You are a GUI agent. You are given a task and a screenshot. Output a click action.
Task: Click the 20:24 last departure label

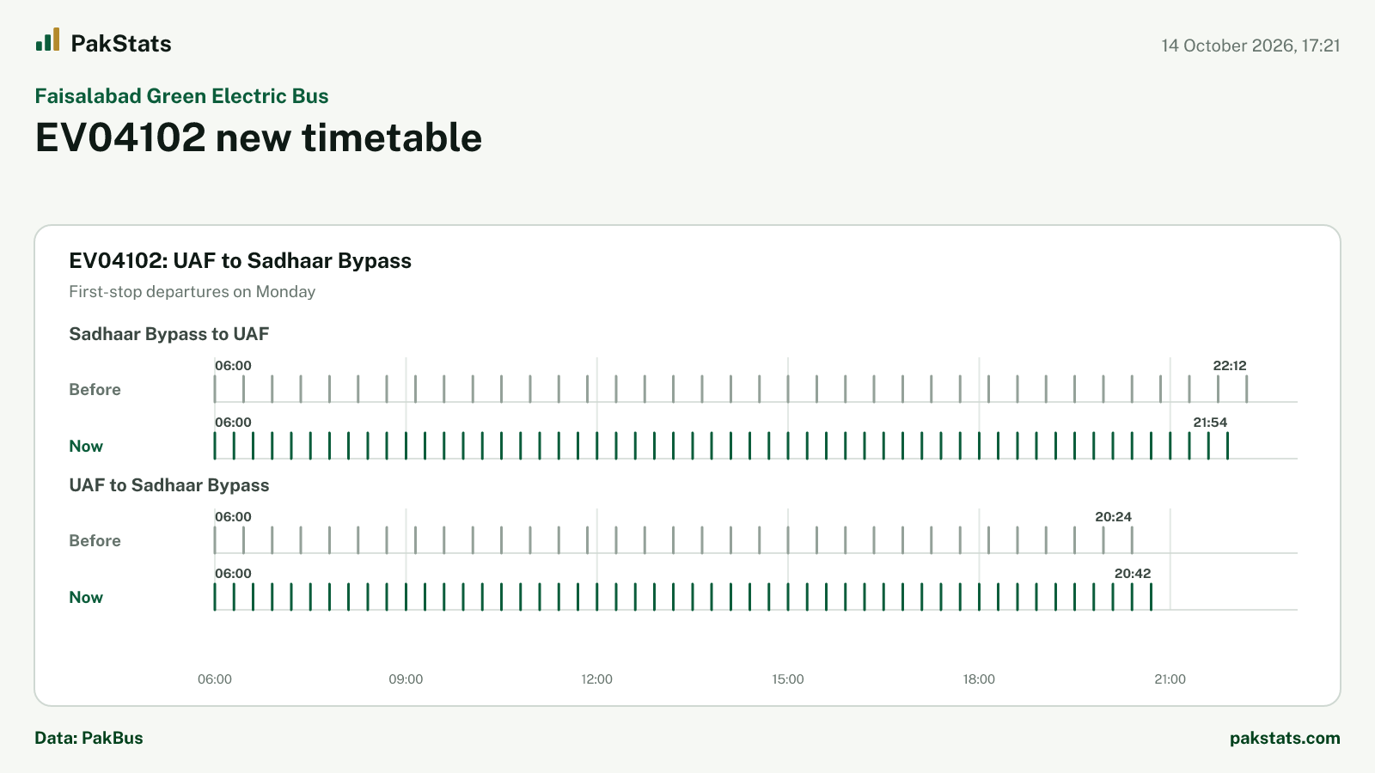click(1113, 517)
